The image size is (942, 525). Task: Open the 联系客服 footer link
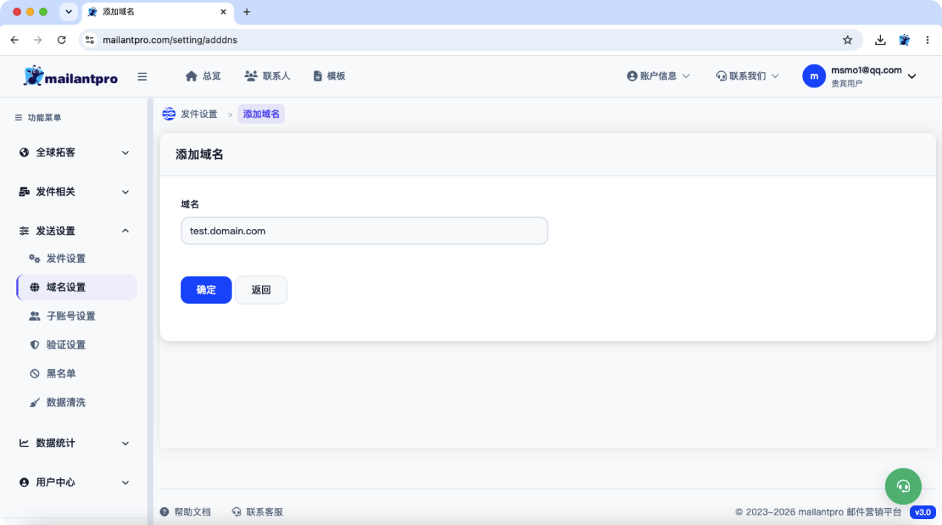tap(258, 512)
